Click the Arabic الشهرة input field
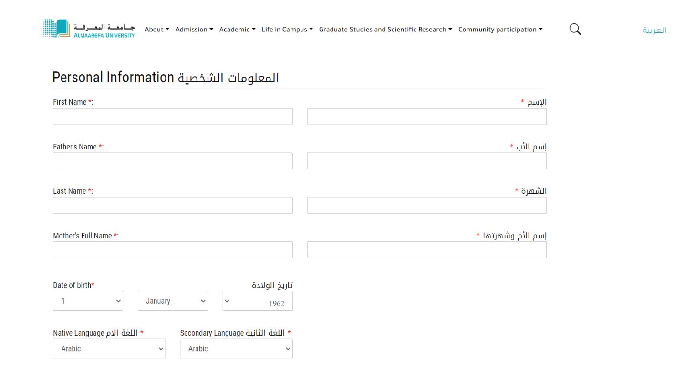 tap(426, 205)
